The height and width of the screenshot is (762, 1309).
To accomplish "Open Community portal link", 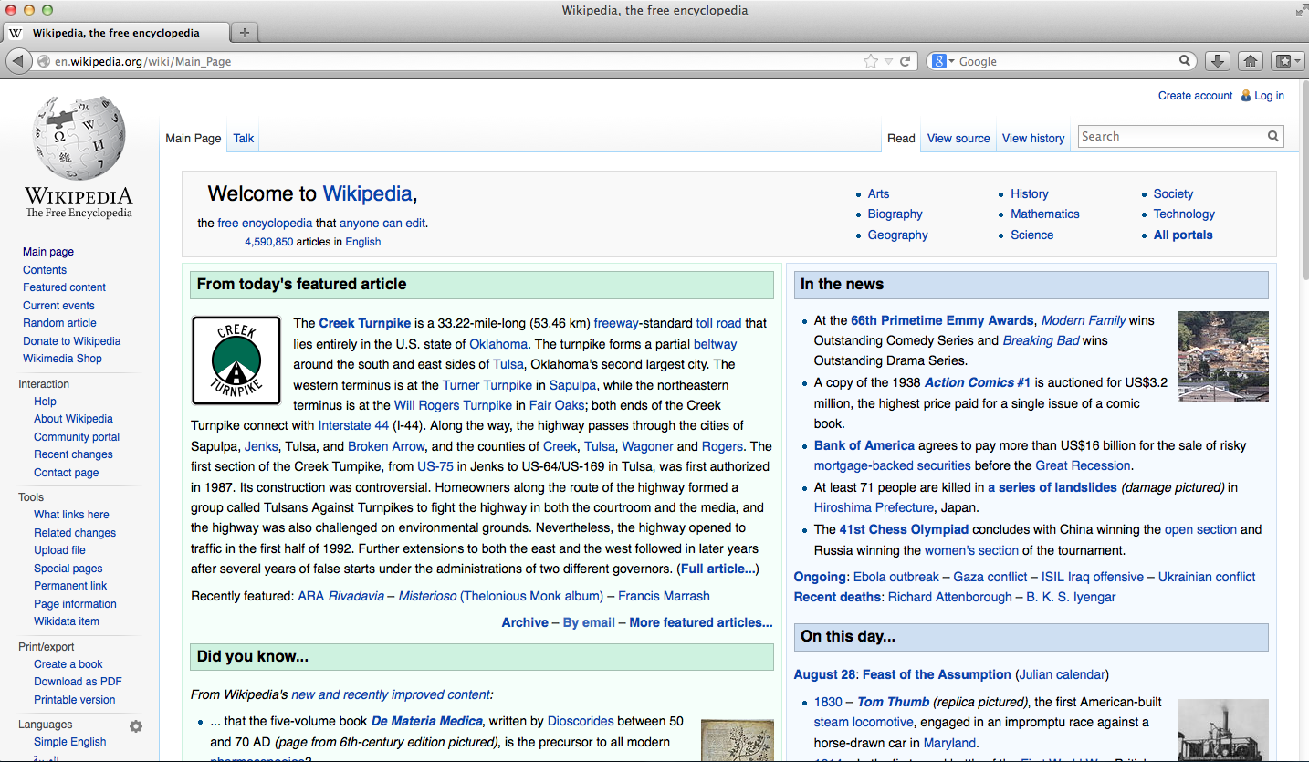I will coord(77,437).
